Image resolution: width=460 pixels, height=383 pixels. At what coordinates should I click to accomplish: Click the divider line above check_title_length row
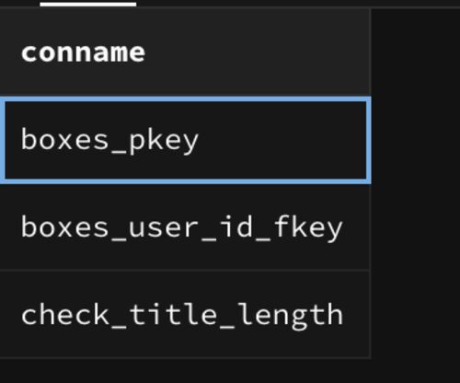pyautogui.click(x=185, y=271)
